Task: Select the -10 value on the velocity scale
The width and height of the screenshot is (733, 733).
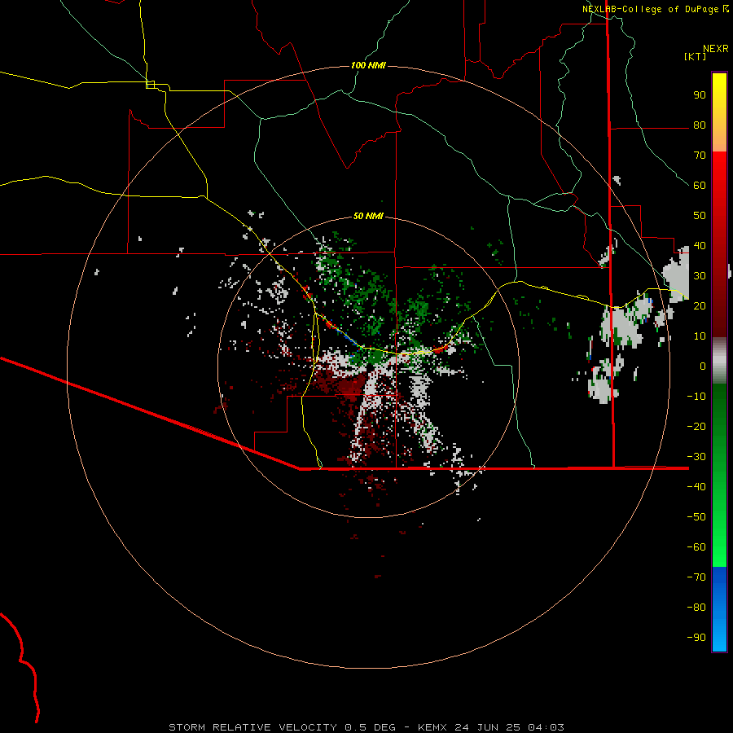Action: [x=696, y=397]
